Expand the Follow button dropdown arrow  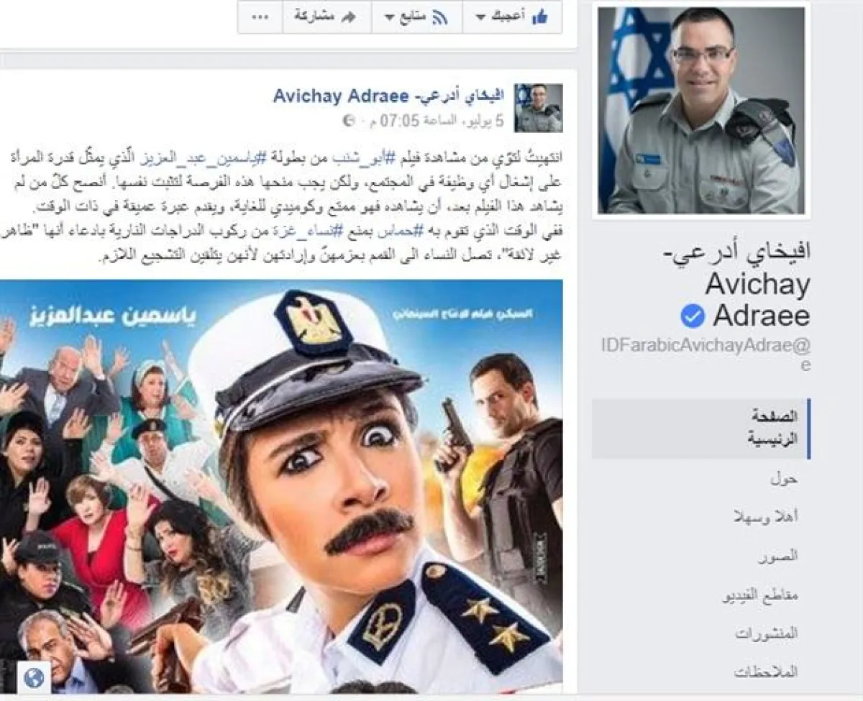(x=389, y=18)
